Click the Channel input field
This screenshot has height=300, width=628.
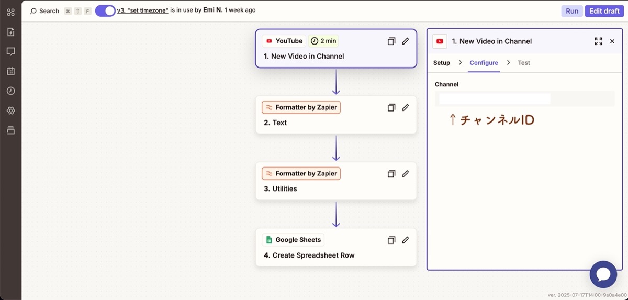pyautogui.click(x=524, y=99)
